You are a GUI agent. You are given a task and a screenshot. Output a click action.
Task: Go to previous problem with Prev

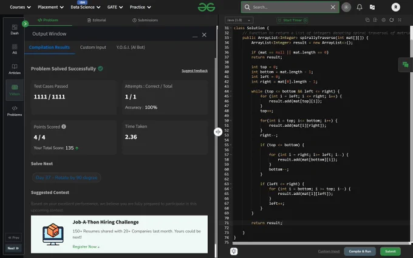click(x=13, y=237)
